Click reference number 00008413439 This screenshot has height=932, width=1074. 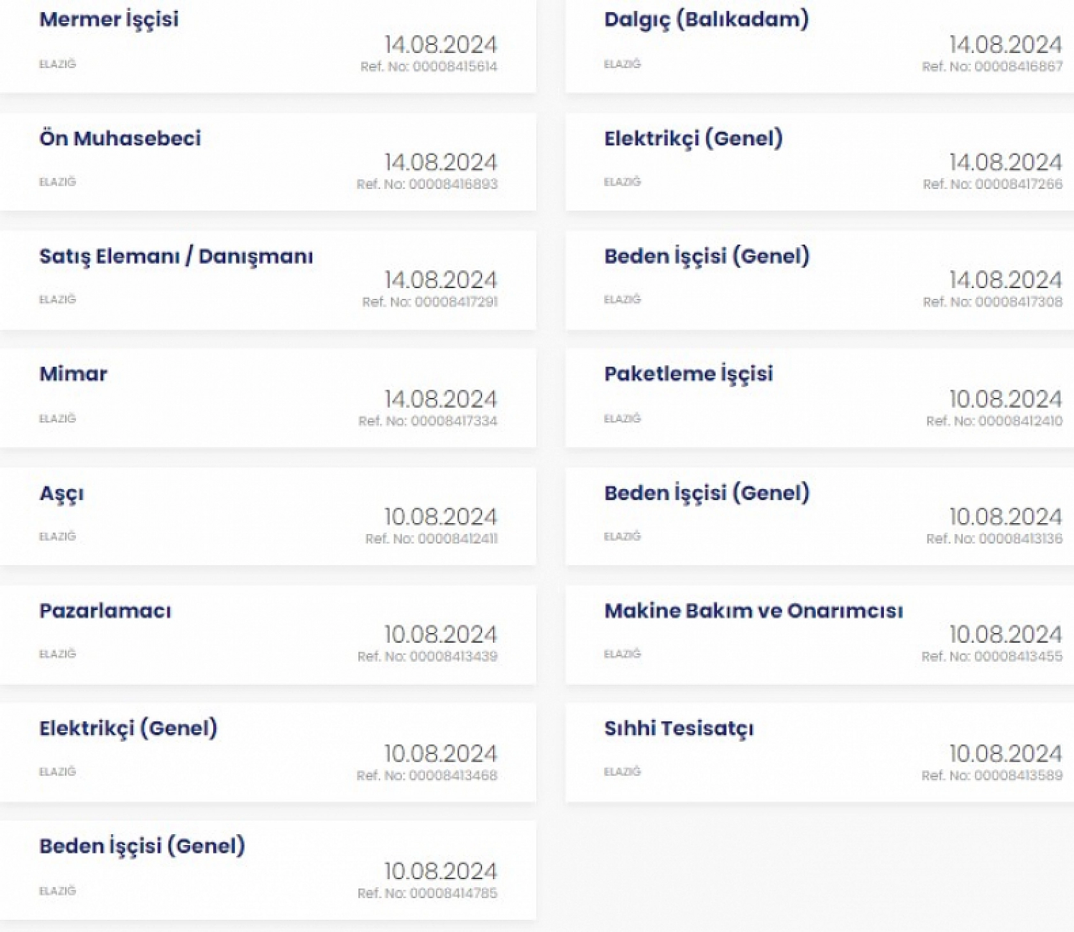pyautogui.click(x=427, y=656)
